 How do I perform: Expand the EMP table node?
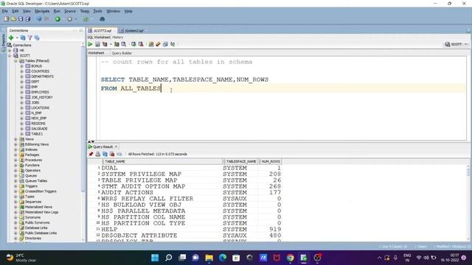coord(21,87)
